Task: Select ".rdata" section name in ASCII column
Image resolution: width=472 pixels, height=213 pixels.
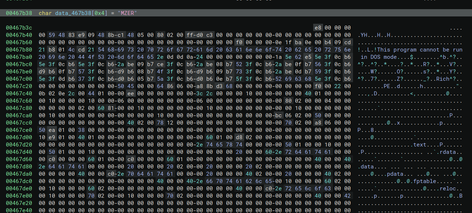Action: [x=452, y=152]
